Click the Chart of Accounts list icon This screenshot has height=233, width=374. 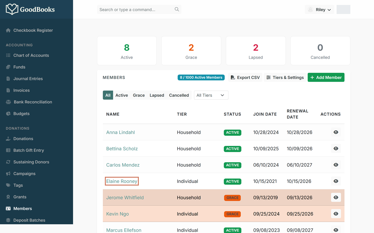pos(8,55)
